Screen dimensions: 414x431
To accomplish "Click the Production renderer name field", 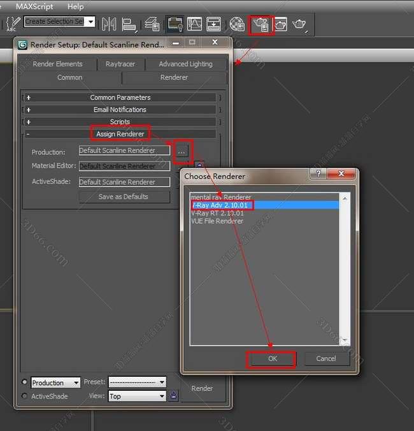I will (124, 150).
